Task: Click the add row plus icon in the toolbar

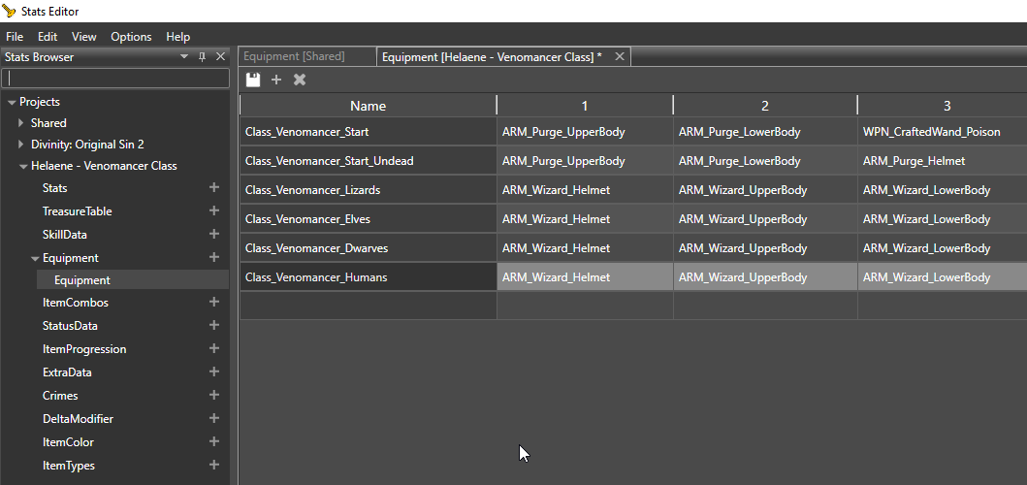Action: click(276, 80)
